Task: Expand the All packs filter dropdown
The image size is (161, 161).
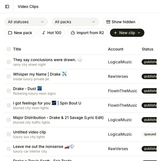Action: pyautogui.click(x=75, y=22)
